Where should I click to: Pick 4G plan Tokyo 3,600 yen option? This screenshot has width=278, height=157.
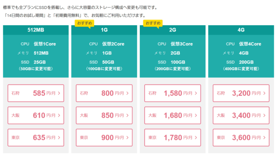tap(241, 137)
